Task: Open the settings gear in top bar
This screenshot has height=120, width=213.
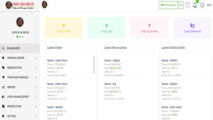Action: 202,5
